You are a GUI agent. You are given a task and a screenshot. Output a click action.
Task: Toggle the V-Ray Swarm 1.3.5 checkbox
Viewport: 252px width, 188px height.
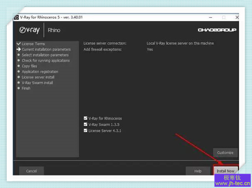(x=86, y=124)
